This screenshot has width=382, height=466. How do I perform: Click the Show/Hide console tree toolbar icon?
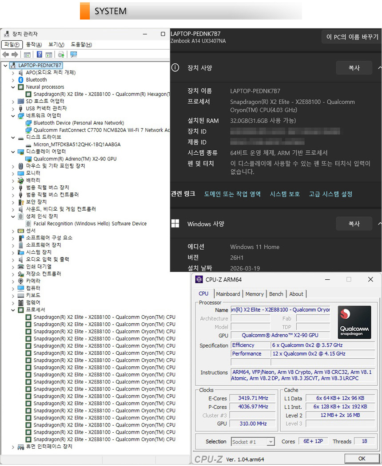(x=27, y=55)
